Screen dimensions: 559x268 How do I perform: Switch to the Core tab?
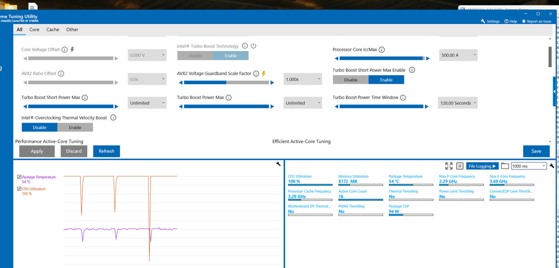(x=35, y=30)
